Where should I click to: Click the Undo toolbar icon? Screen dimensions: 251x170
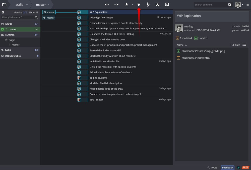(107, 5)
